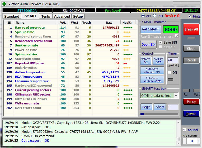The height and width of the screenshot is (148, 202).
Task: Turn Auto Save attributes ON
Action: pyautogui.click(x=152, y=70)
